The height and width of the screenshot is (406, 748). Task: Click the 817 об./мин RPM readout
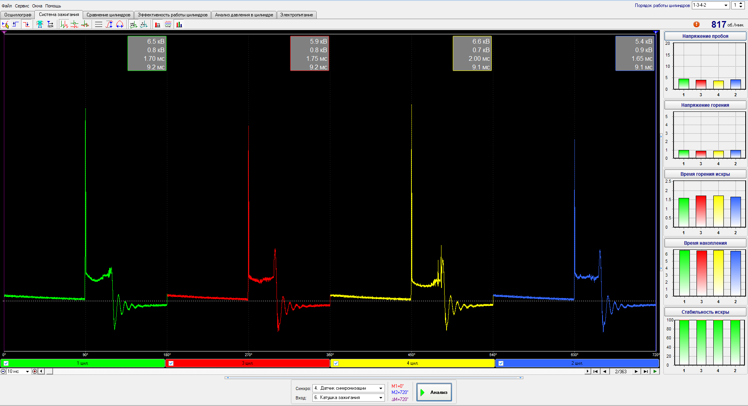click(x=727, y=25)
